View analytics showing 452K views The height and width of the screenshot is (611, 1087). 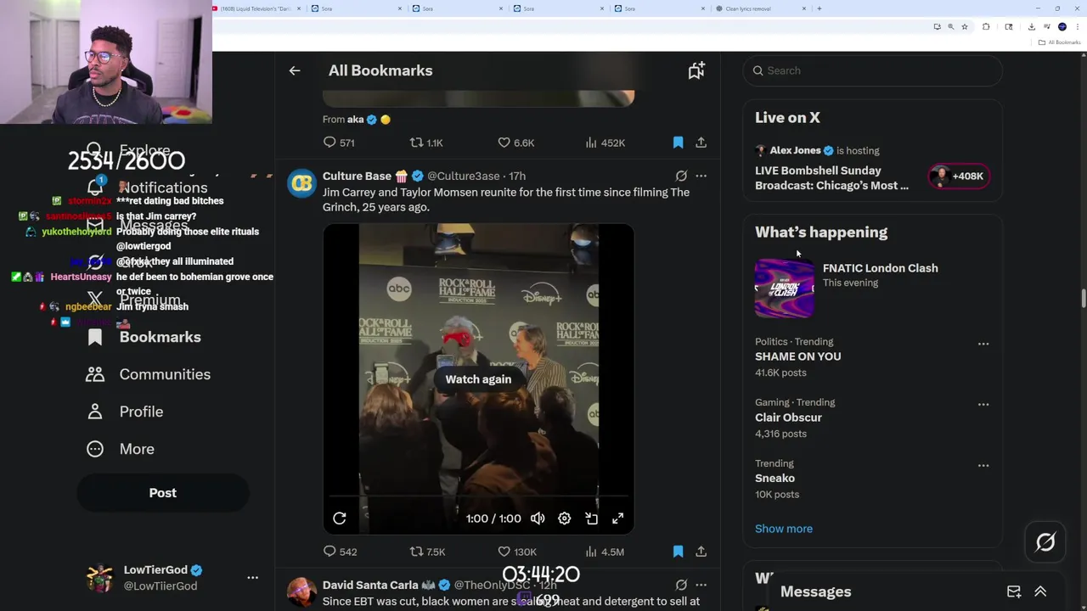pyautogui.click(x=605, y=143)
